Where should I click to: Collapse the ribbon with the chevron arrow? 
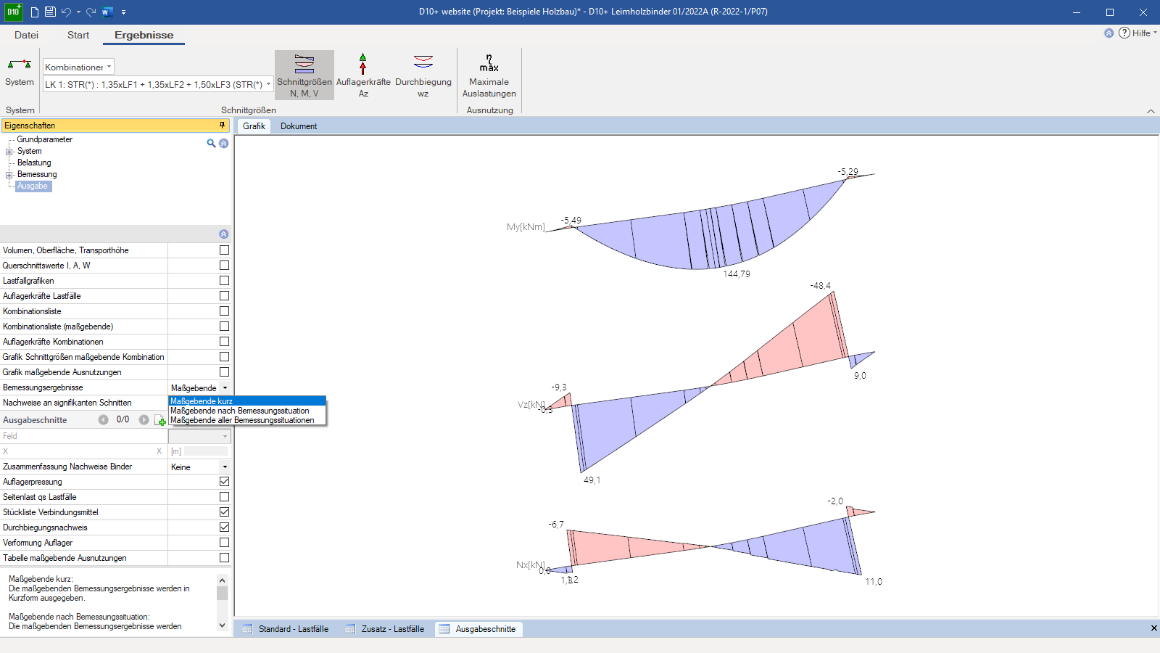(x=1151, y=111)
